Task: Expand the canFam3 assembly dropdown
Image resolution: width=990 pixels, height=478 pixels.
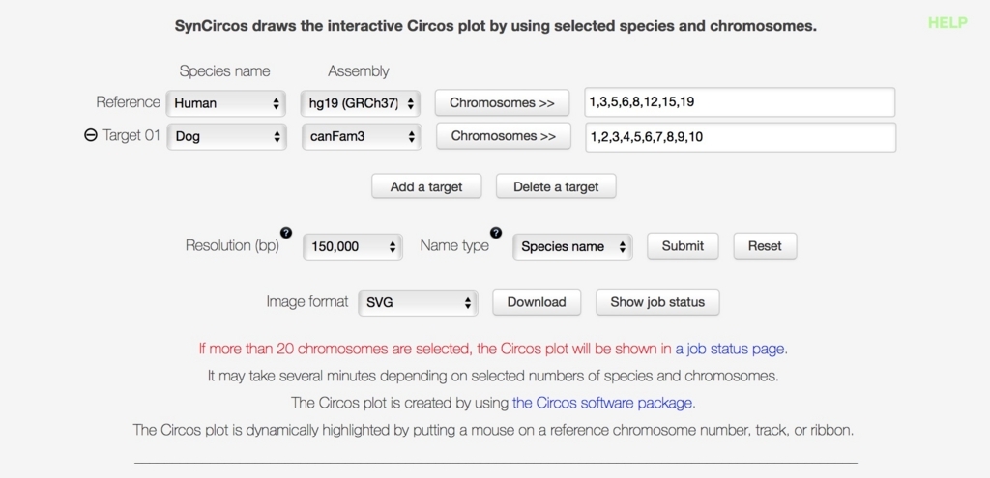Action: coord(361,136)
